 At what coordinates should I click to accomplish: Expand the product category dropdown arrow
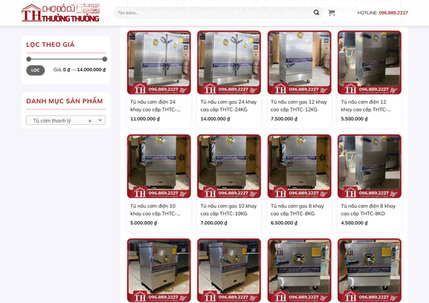click(x=100, y=120)
